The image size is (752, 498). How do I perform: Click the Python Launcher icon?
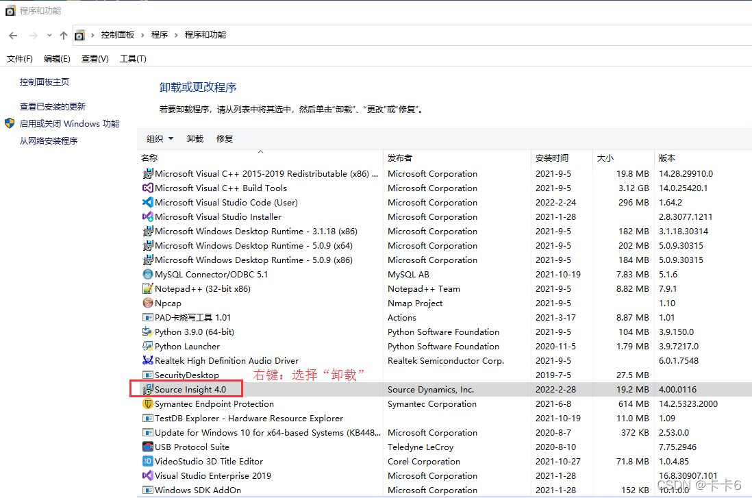pos(148,347)
